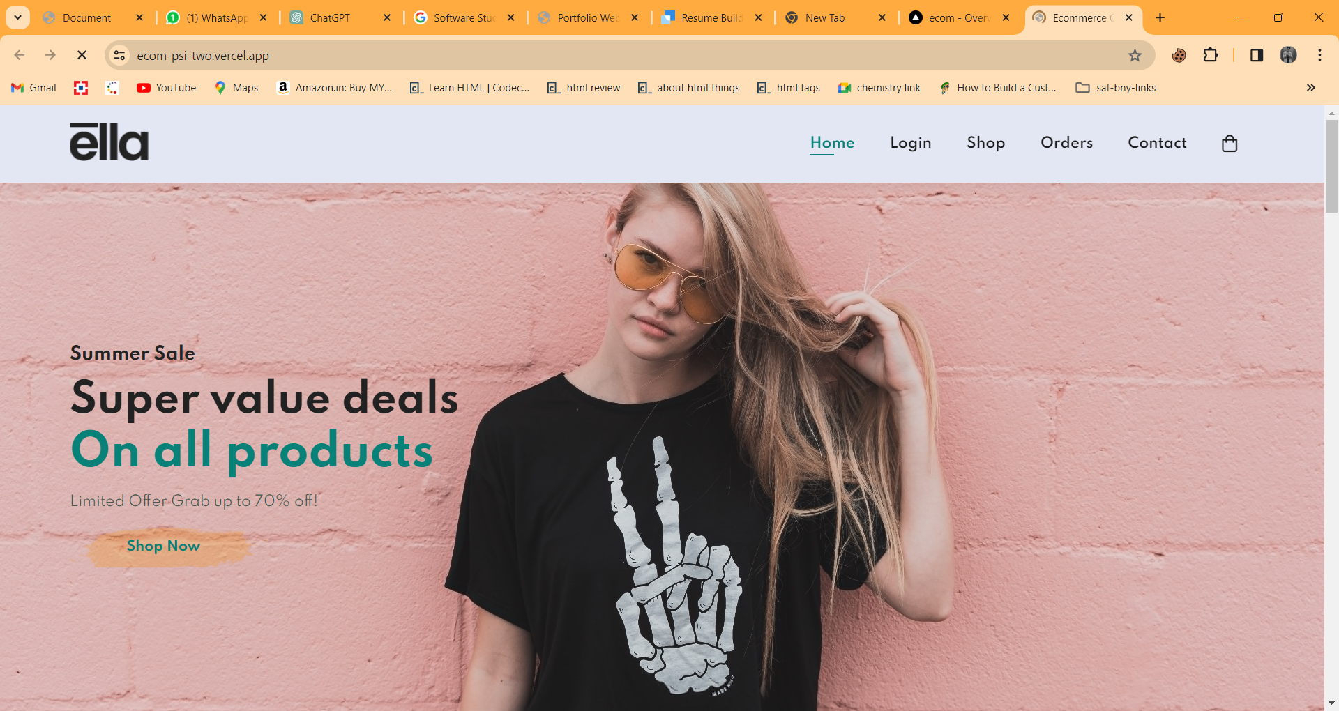1339x711 pixels.
Task: Click the address bar URL field
Action: pos(558,56)
